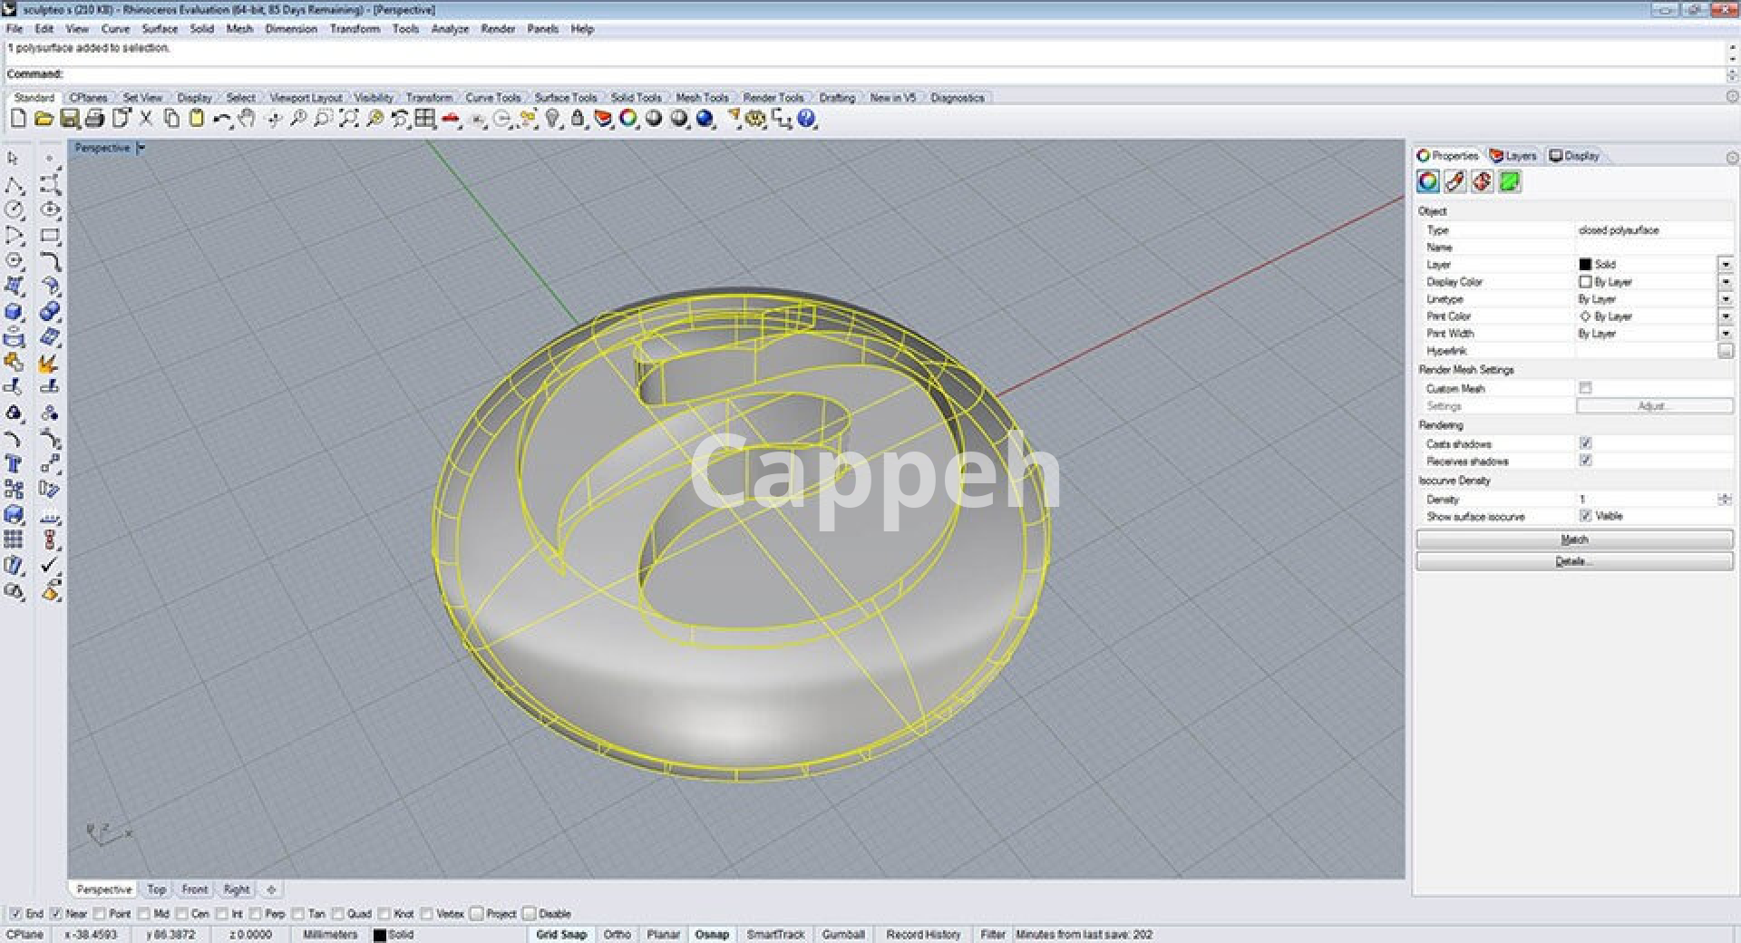Select the Pan hand tool
This screenshot has width=1741, height=943.
coord(247,119)
